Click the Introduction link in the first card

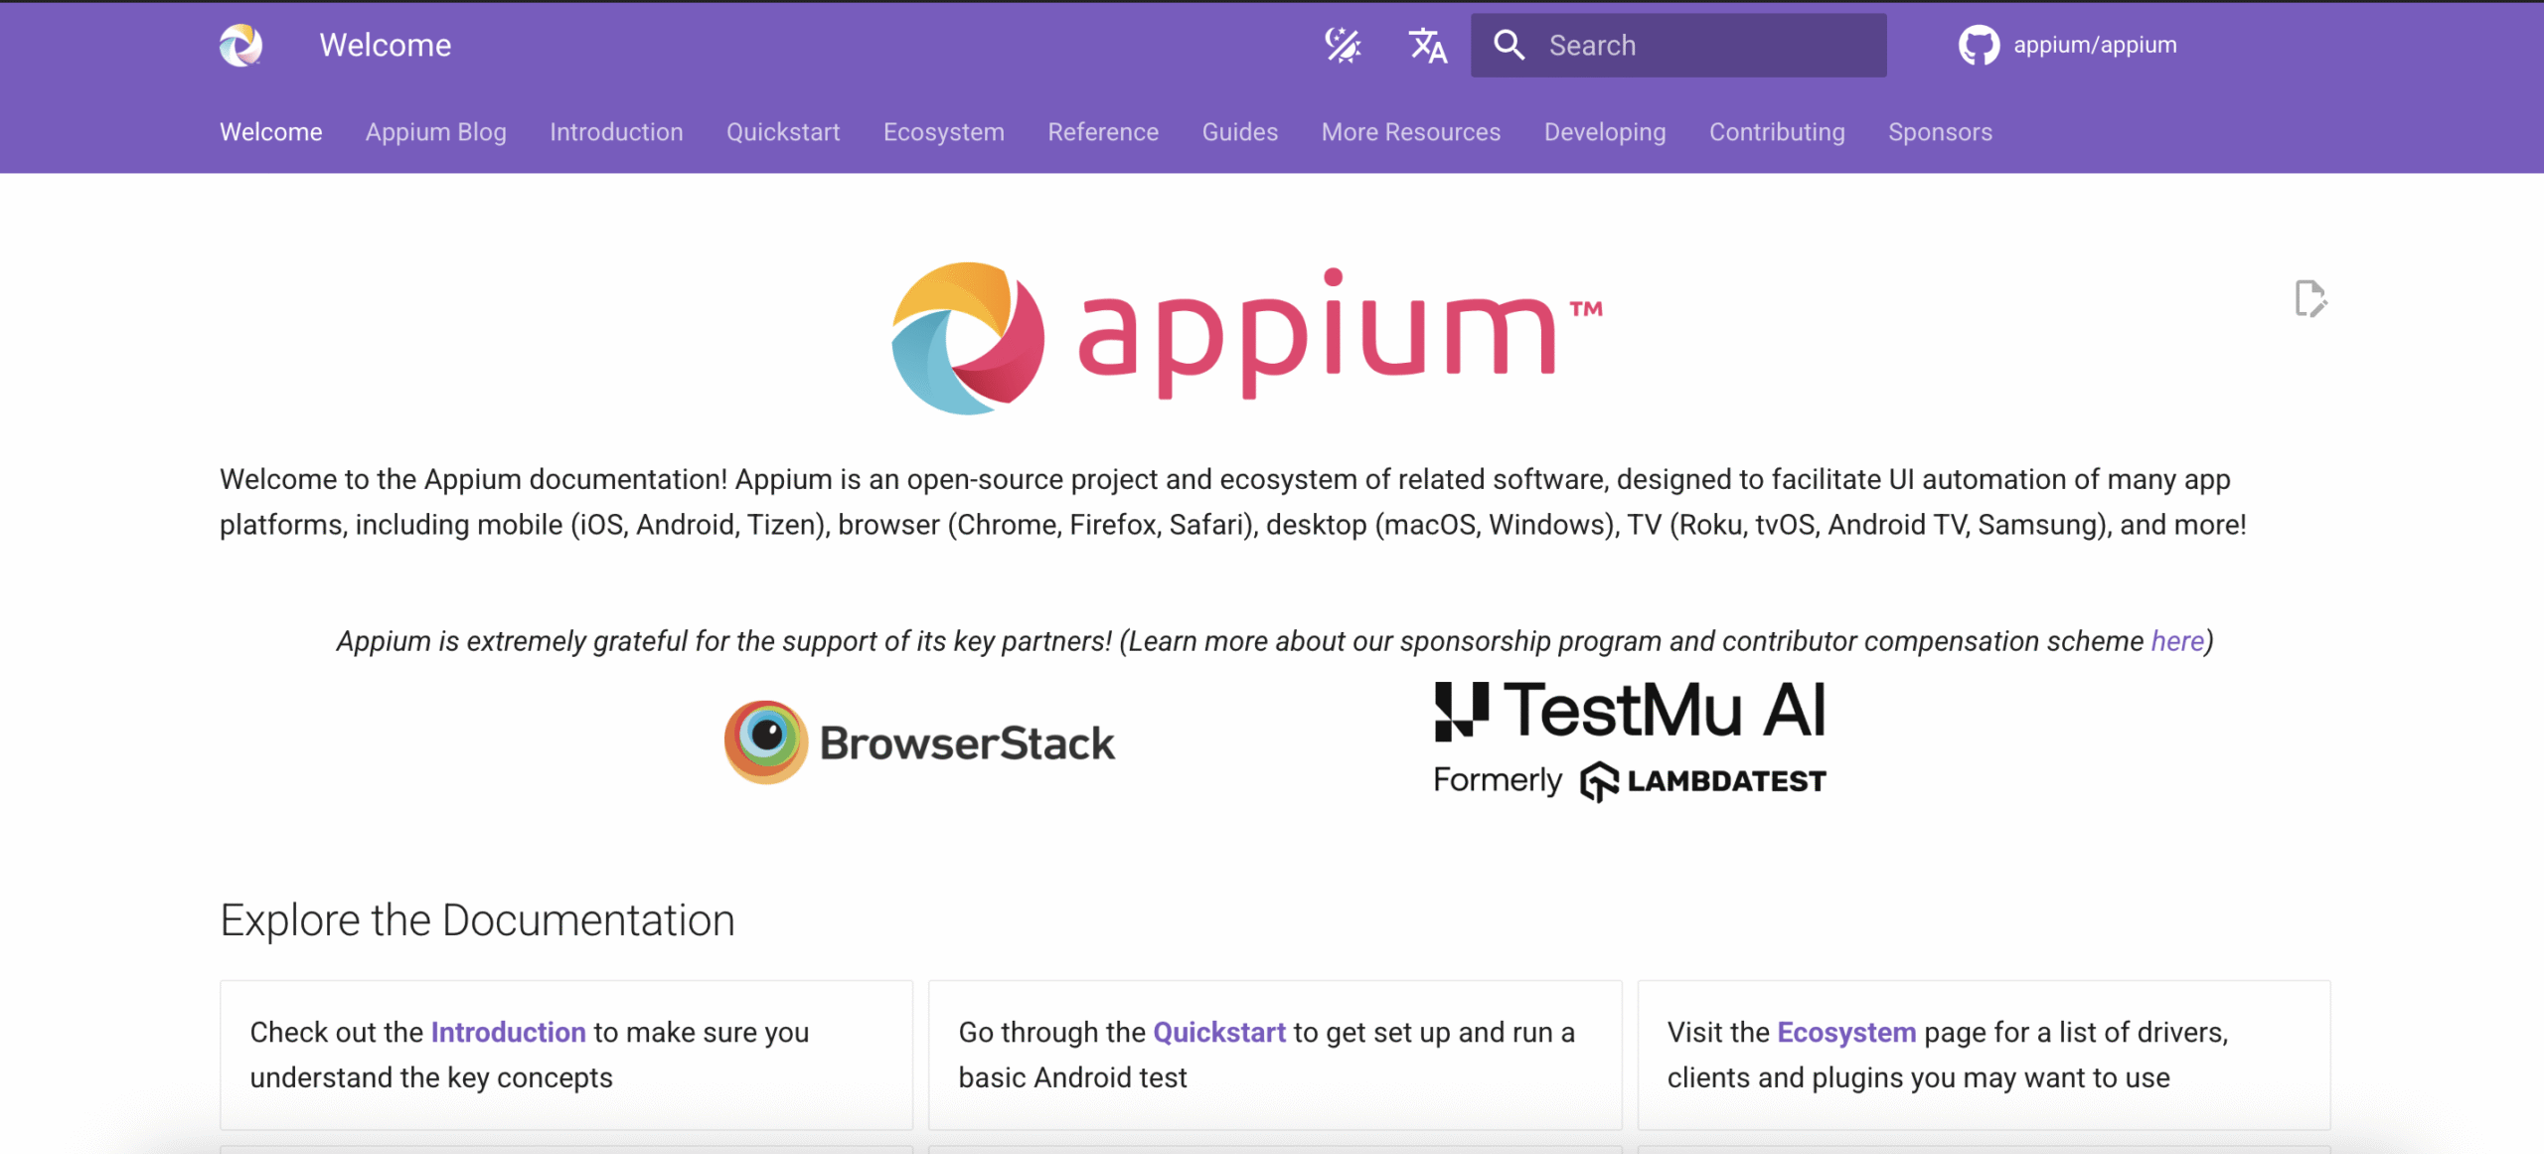508,1033
